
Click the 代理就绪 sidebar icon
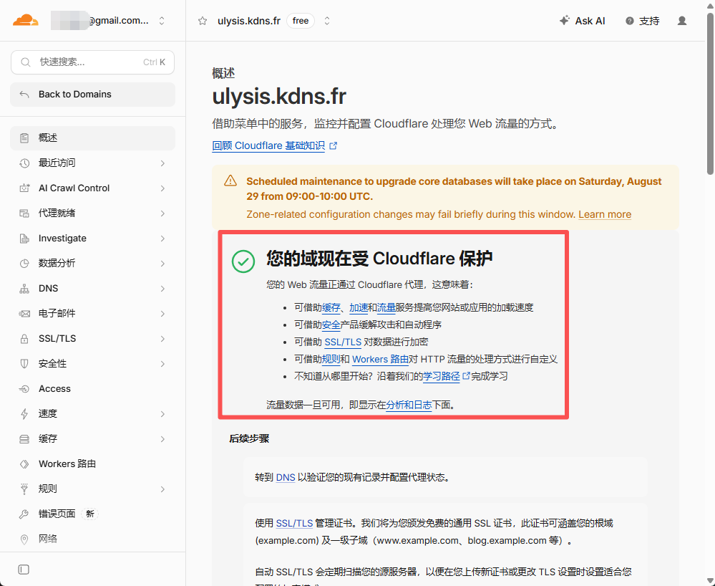(x=24, y=213)
